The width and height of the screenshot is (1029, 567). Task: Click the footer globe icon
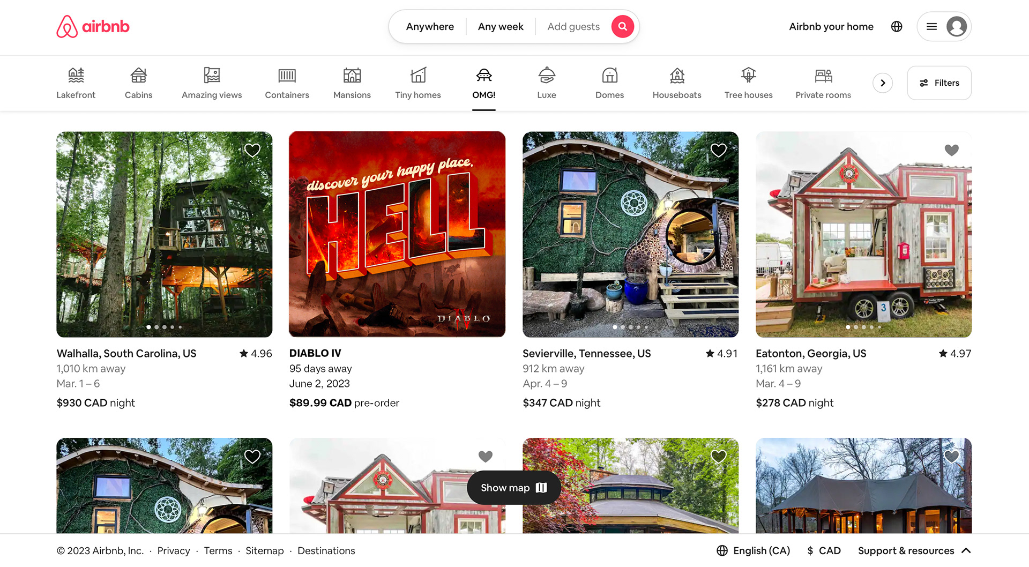[722, 550]
